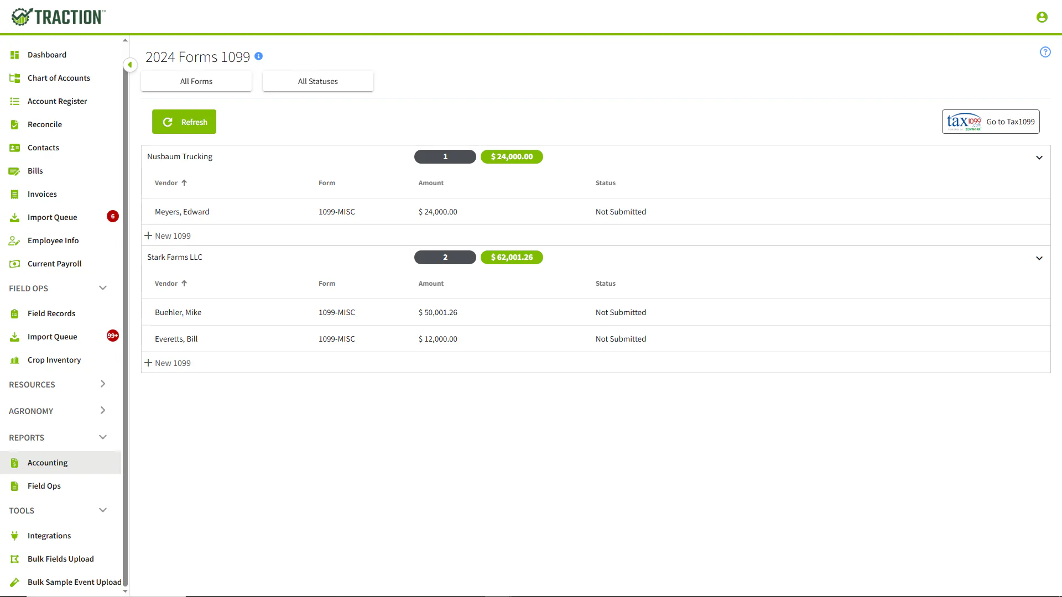This screenshot has height=597, width=1062.
Task: Collapse the Stark Farms LLC section chevron
Action: click(x=1039, y=258)
